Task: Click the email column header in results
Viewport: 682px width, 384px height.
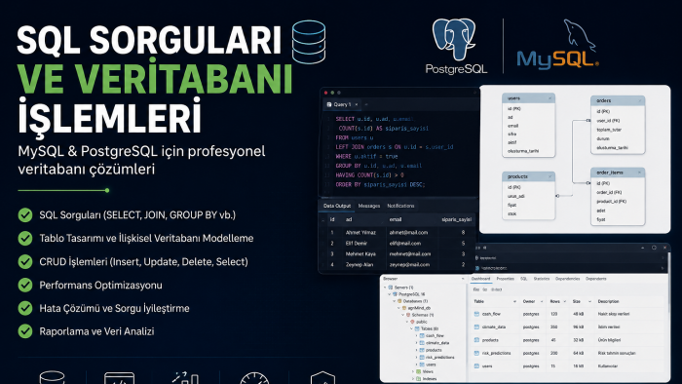Action: pyautogui.click(x=396, y=219)
